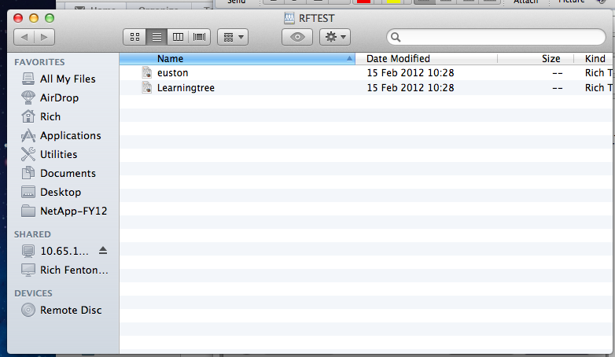Click in the Finder search field

coord(496,37)
